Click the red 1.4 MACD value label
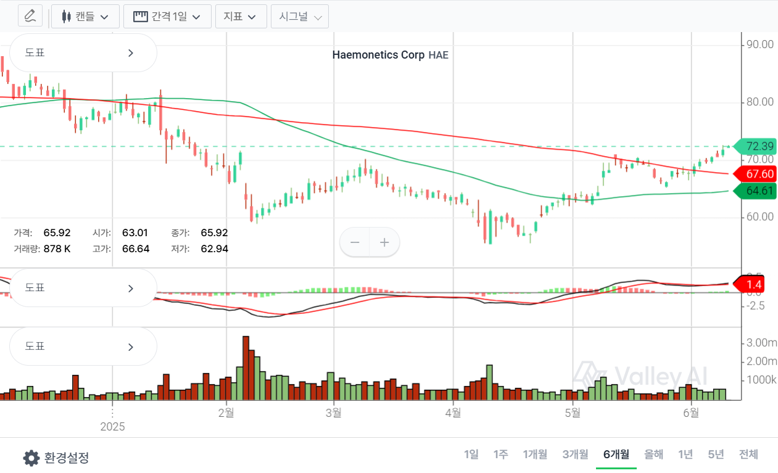 coord(749,284)
